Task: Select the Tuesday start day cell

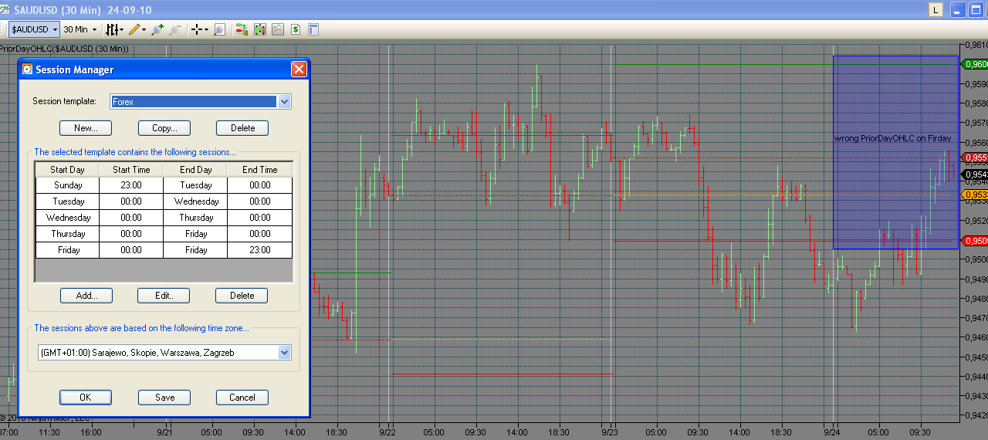Action: 68,201
